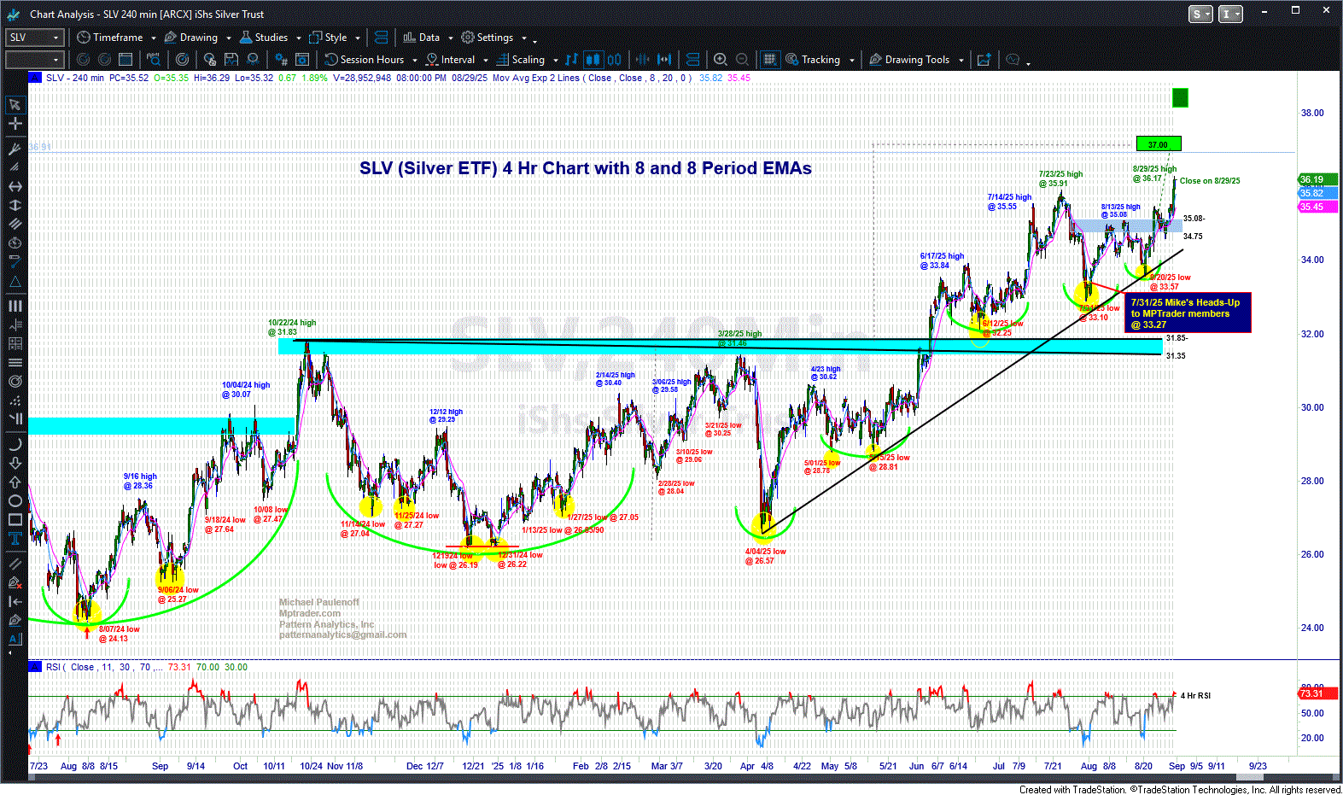Toggle the OHLC bar style button
The width and height of the screenshot is (1343, 795).
pyautogui.click(x=571, y=60)
